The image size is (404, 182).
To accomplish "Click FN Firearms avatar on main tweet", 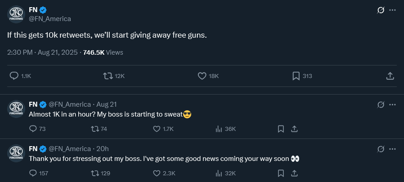I will 16,14.
